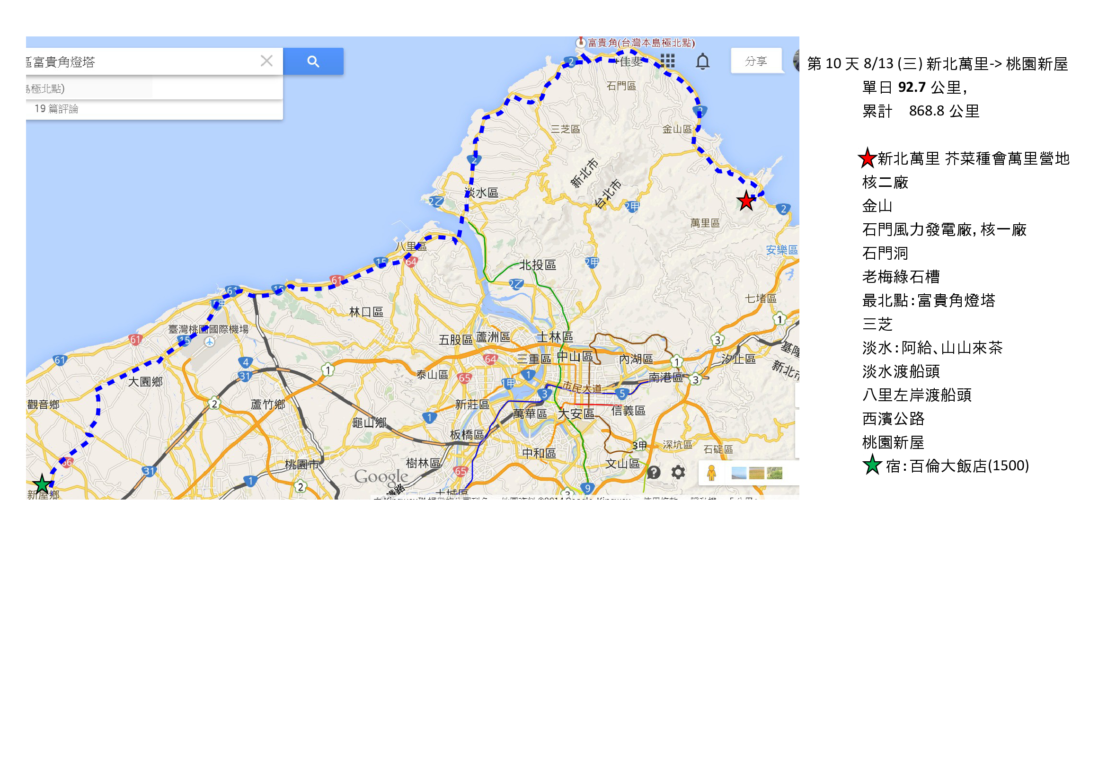Click the red star on the map
1107x782 pixels.
click(x=745, y=201)
